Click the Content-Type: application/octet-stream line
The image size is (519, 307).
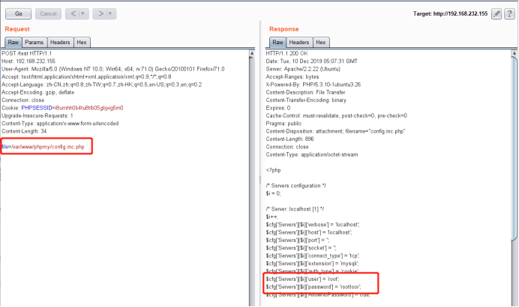tap(312, 155)
